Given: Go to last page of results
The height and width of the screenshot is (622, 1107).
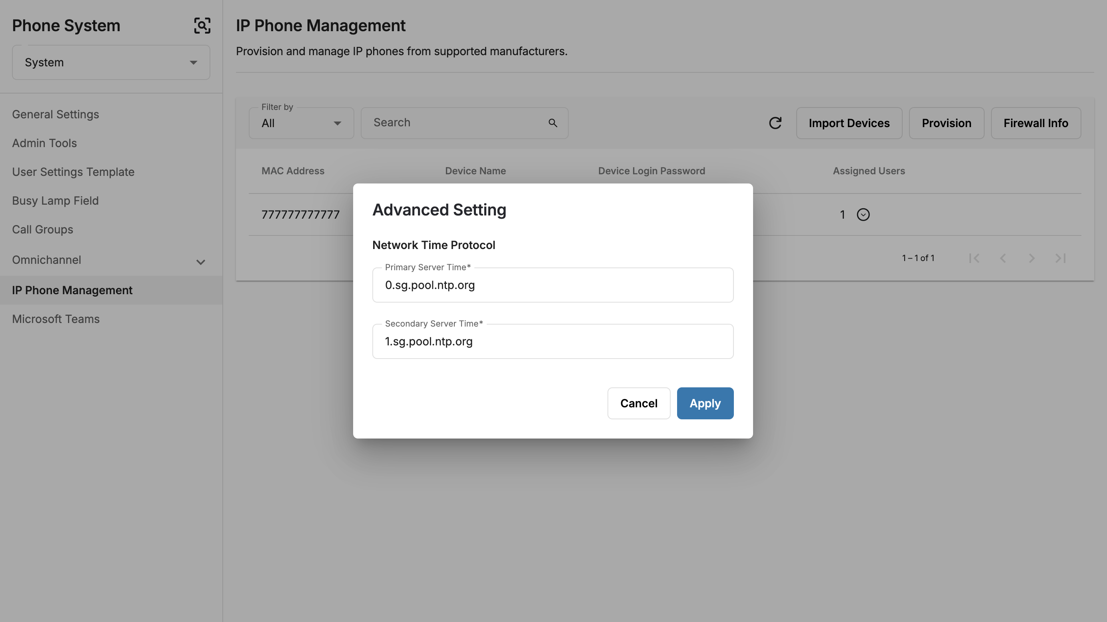Looking at the screenshot, I should 1061,258.
